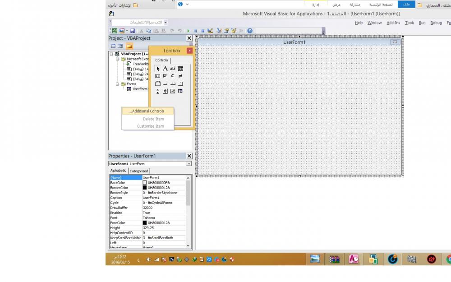Collapse the Microsoft Excel Objects folder
451x282 pixels.
point(117,59)
